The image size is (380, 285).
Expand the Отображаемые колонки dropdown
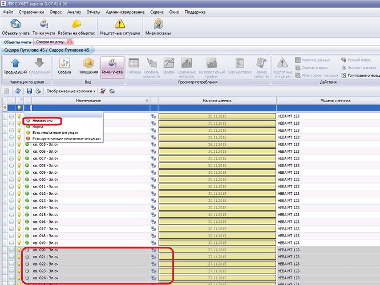71,91
